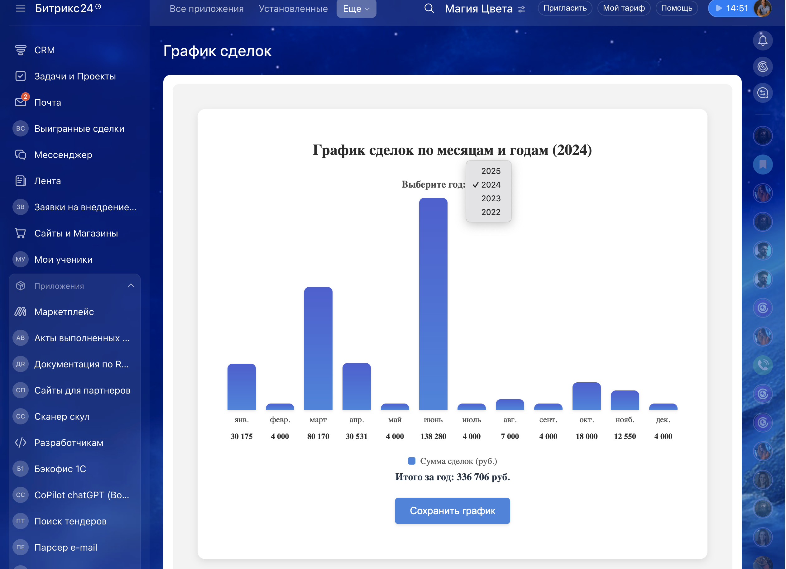The width and height of the screenshot is (786, 569).
Task: Open the search magnifier icon
Action: pos(429,8)
